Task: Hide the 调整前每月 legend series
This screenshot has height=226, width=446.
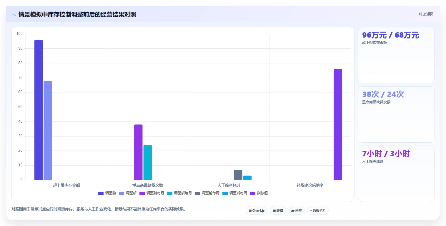Action: tap(152, 193)
